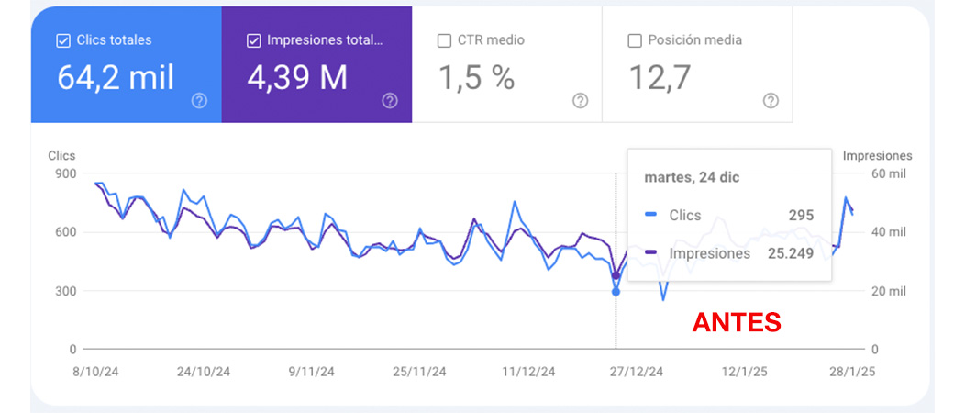This screenshot has width=965, height=413.
Task: Enable the Posición media checkbox
Action: (635, 40)
